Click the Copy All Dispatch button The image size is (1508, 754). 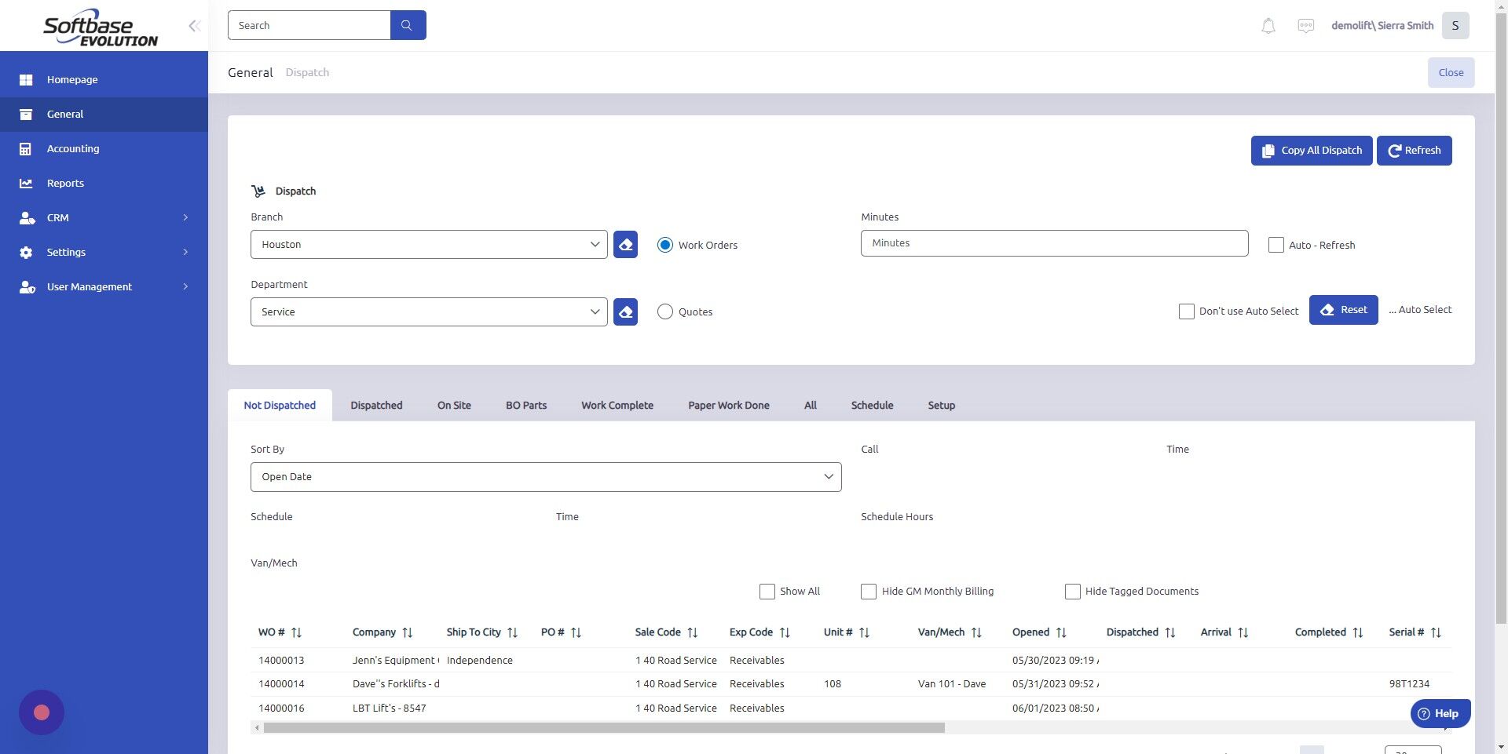click(1311, 150)
